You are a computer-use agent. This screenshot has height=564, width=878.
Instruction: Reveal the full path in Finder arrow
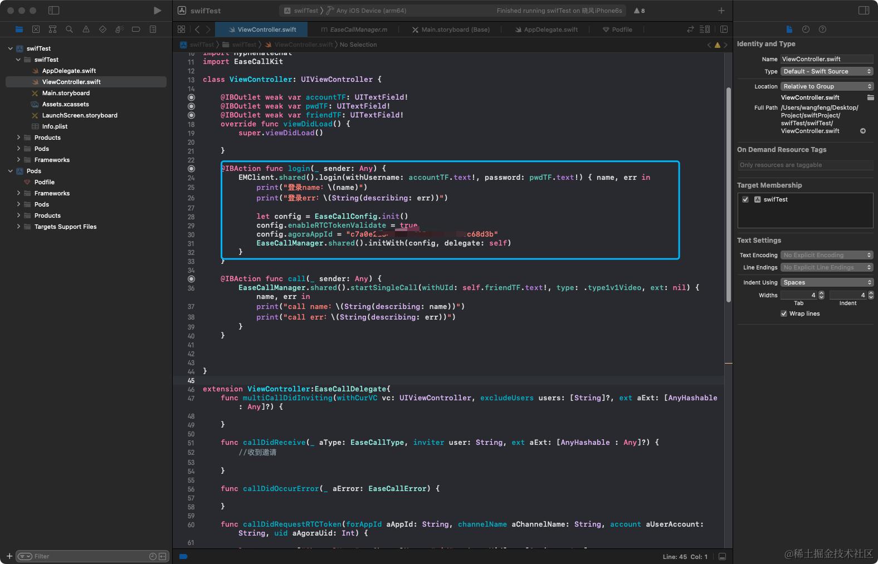click(863, 131)
